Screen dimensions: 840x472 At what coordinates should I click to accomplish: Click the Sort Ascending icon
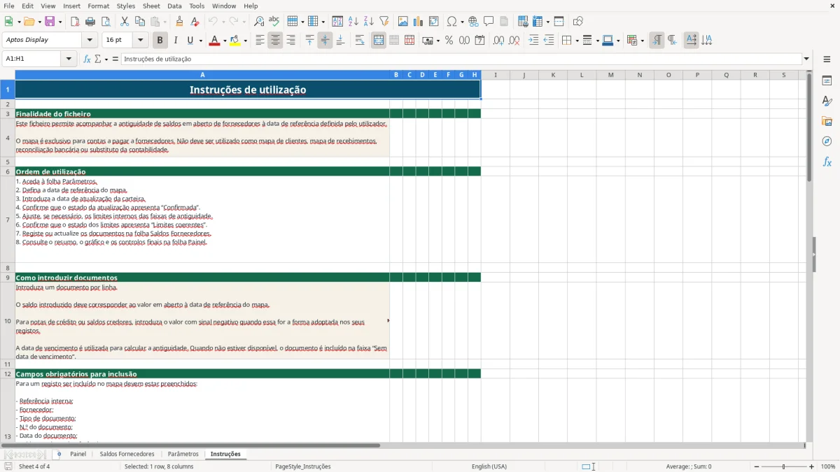(x=353, y=22)
